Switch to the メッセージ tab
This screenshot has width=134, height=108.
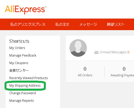[x=88, y=24]
